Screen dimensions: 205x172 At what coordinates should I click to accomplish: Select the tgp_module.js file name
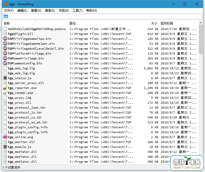pyautogui.click(x=19, y=147)
